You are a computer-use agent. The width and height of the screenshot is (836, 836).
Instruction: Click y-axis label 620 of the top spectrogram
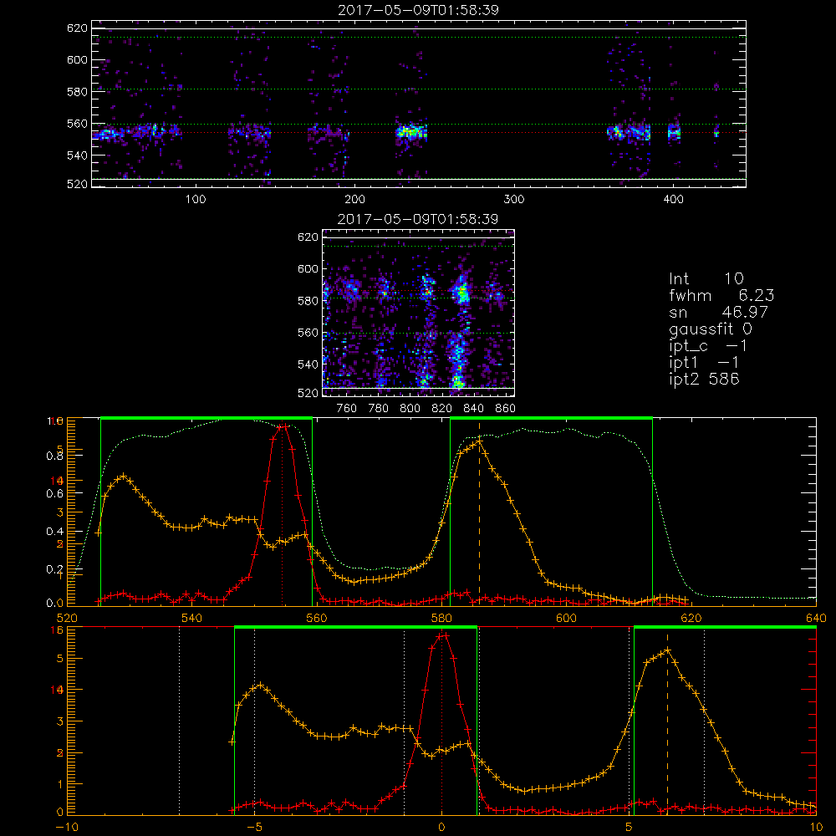pyautogui.click(x=77, y=28)
